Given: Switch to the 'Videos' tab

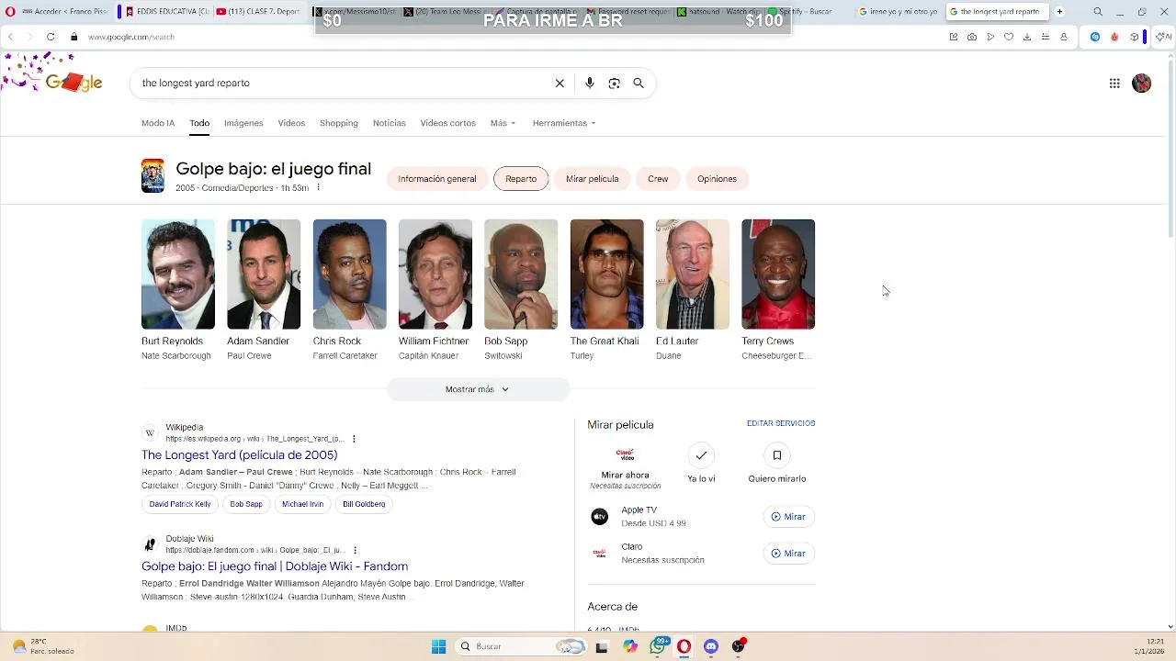Looking at the screenshot, I should coord(291,123).
